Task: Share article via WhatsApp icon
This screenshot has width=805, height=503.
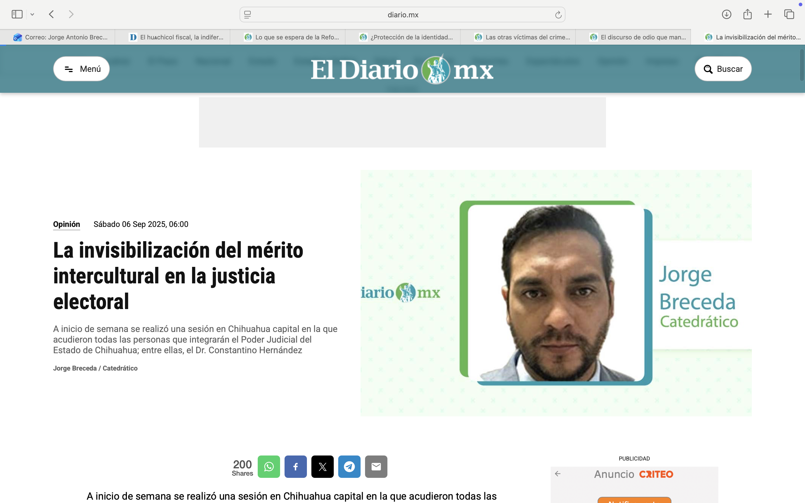Action: pyautogui.click(x=268, y=466)
